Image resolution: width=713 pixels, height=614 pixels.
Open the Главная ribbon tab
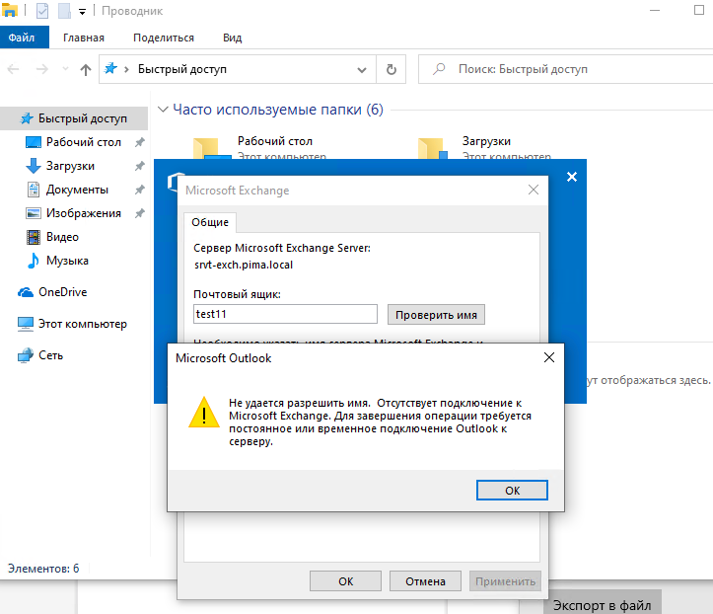[x=84, y=38]
